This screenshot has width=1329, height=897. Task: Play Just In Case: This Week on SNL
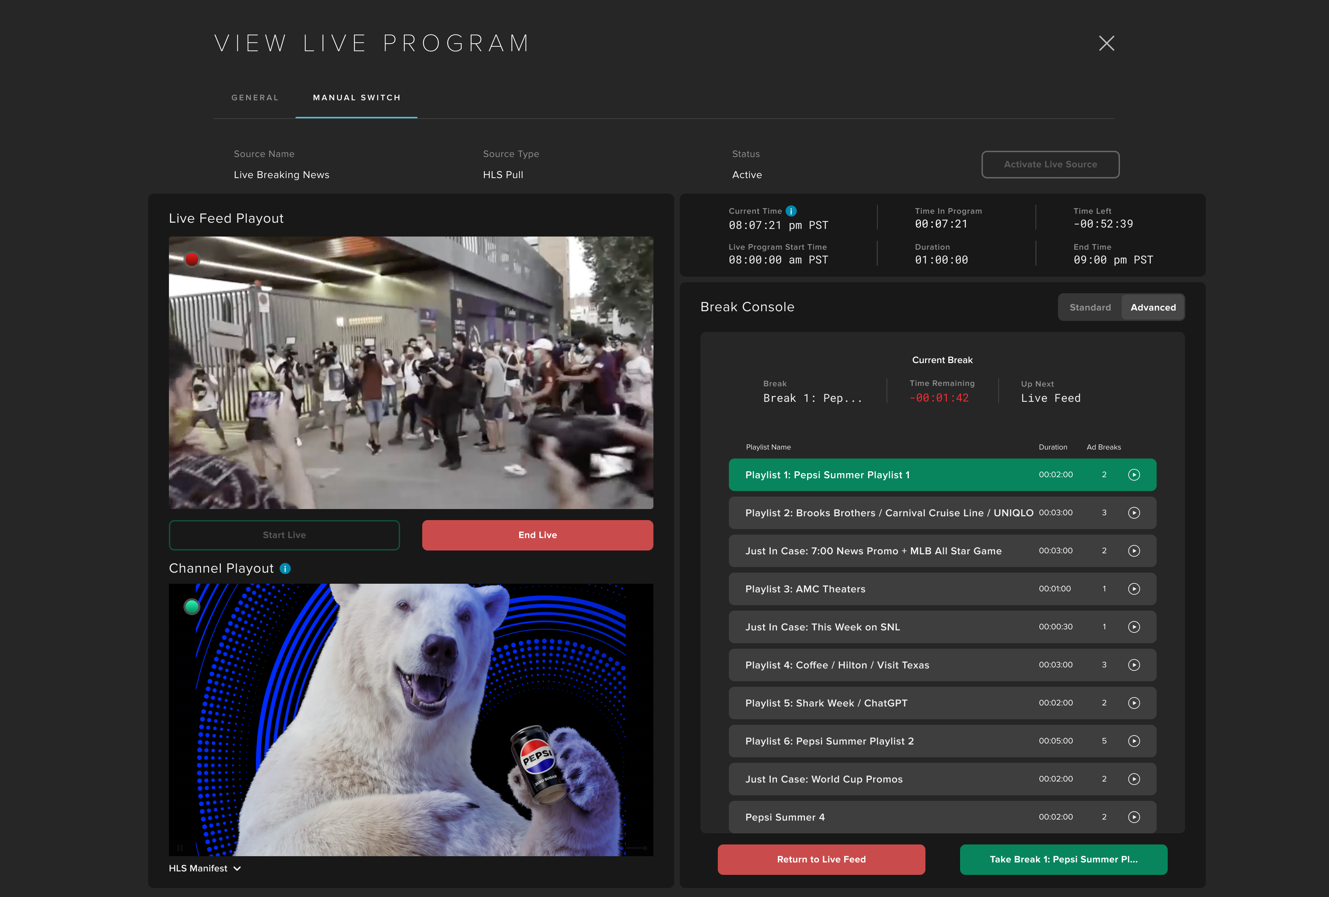point(1133,627)
